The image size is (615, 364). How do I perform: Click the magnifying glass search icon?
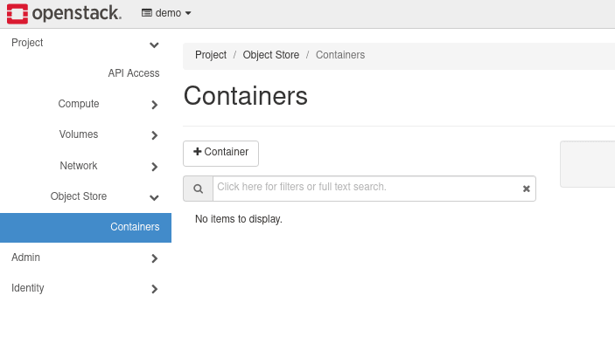click(x=199, y=189)
